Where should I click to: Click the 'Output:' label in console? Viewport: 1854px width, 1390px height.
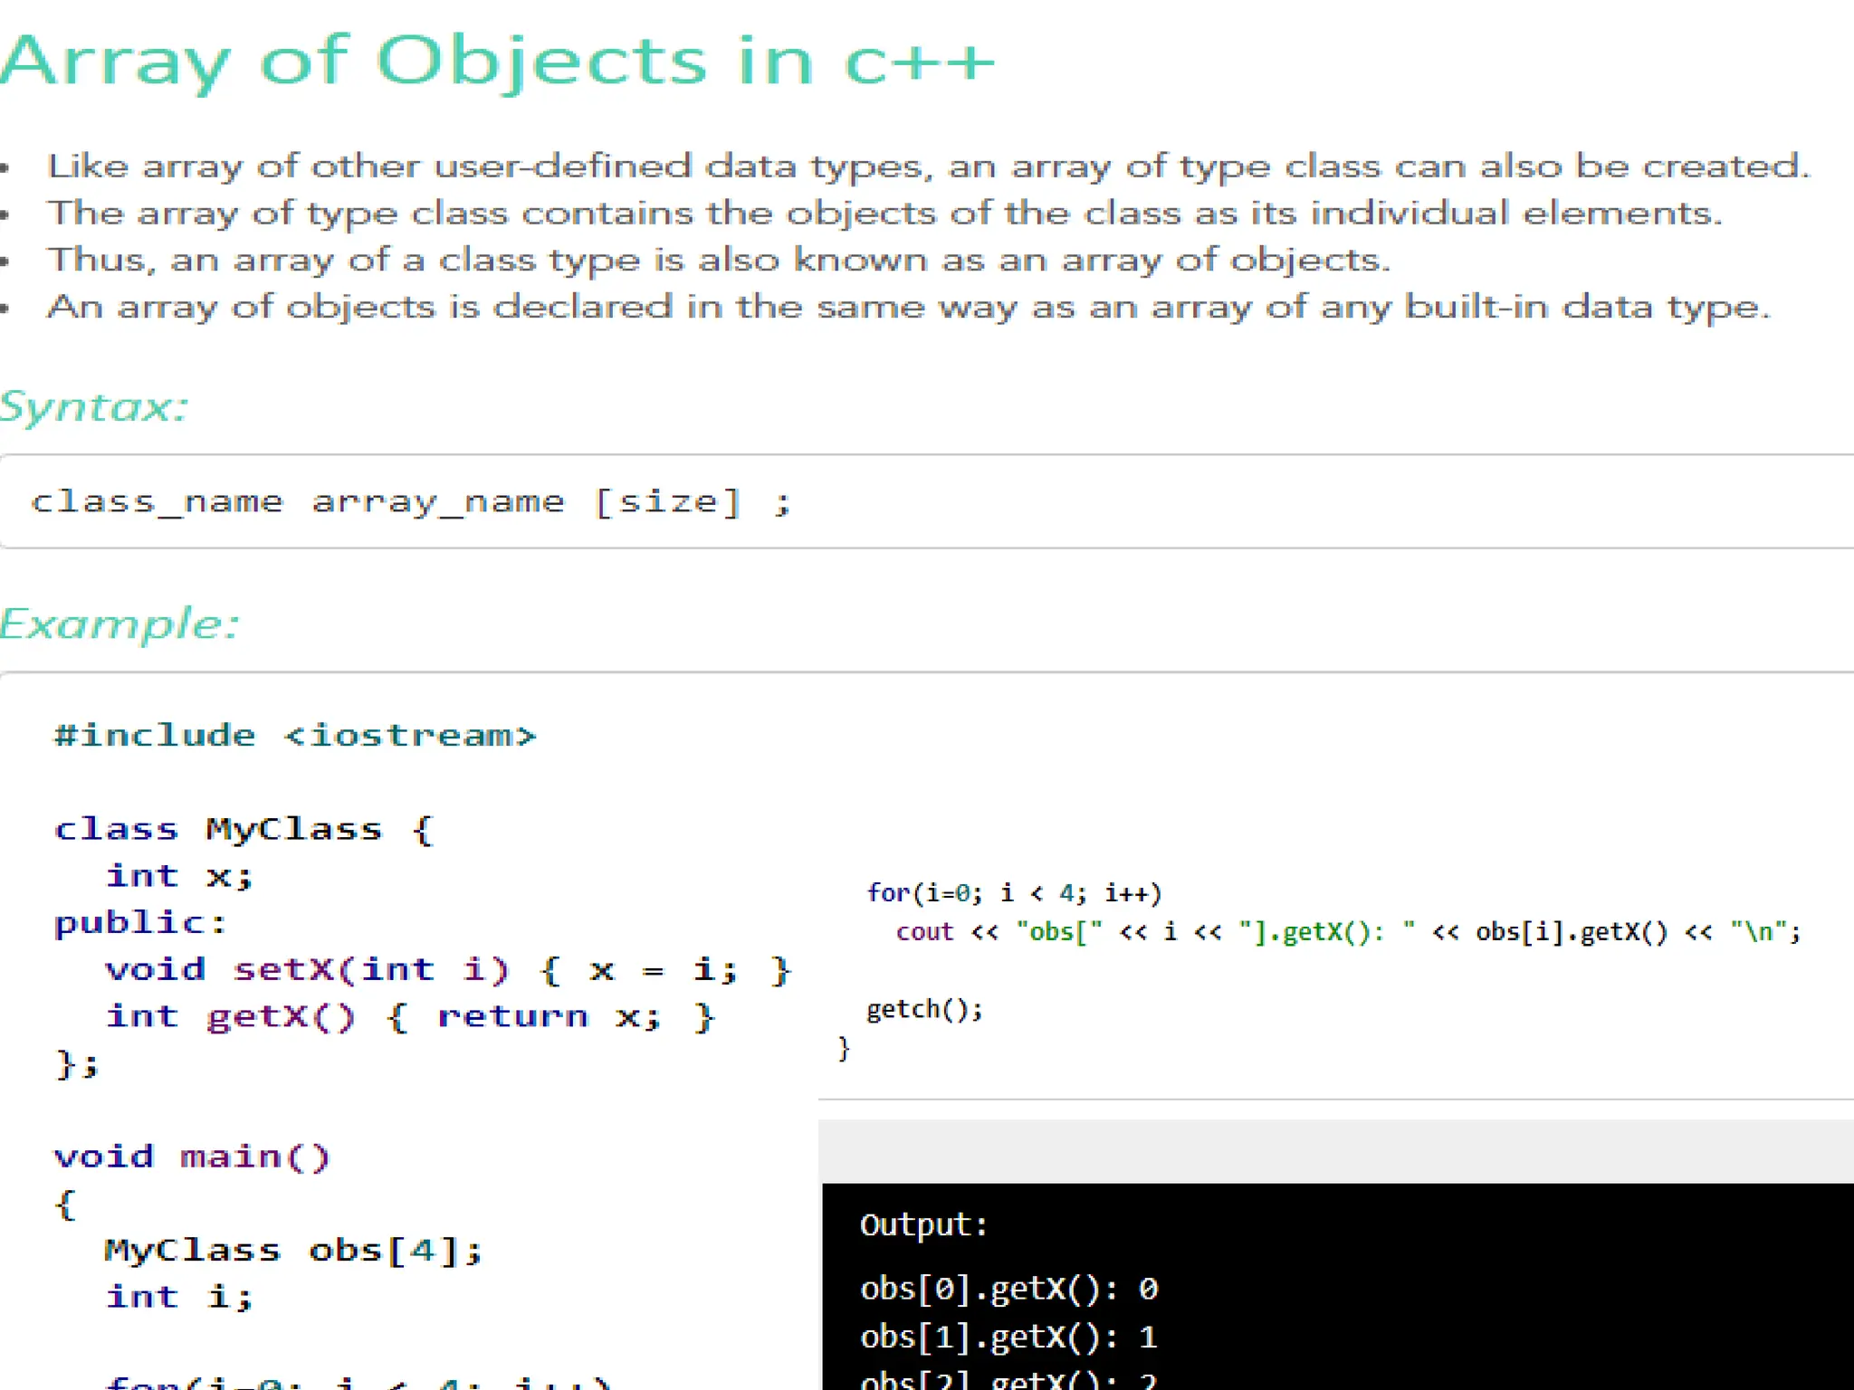coord(923,1224)
